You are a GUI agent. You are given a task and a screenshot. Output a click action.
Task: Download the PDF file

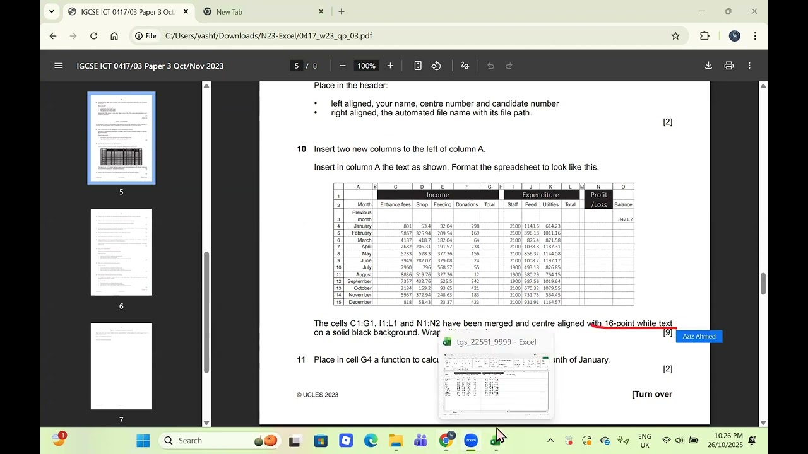708,66
